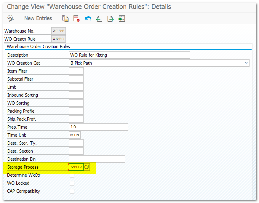Select the Item Filter input field
Image resolution: width=259 pixels, height=203 pixels.
pos(76,71)
